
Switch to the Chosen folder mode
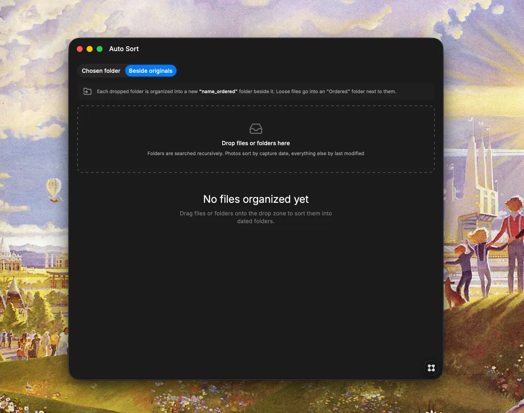pyautogui.click(x=101, y=71)
